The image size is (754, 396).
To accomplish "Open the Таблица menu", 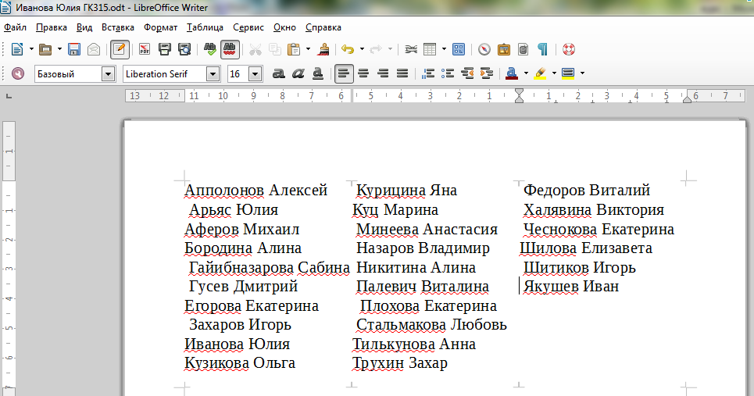I will pyautogui.click(x=205, y=27).
